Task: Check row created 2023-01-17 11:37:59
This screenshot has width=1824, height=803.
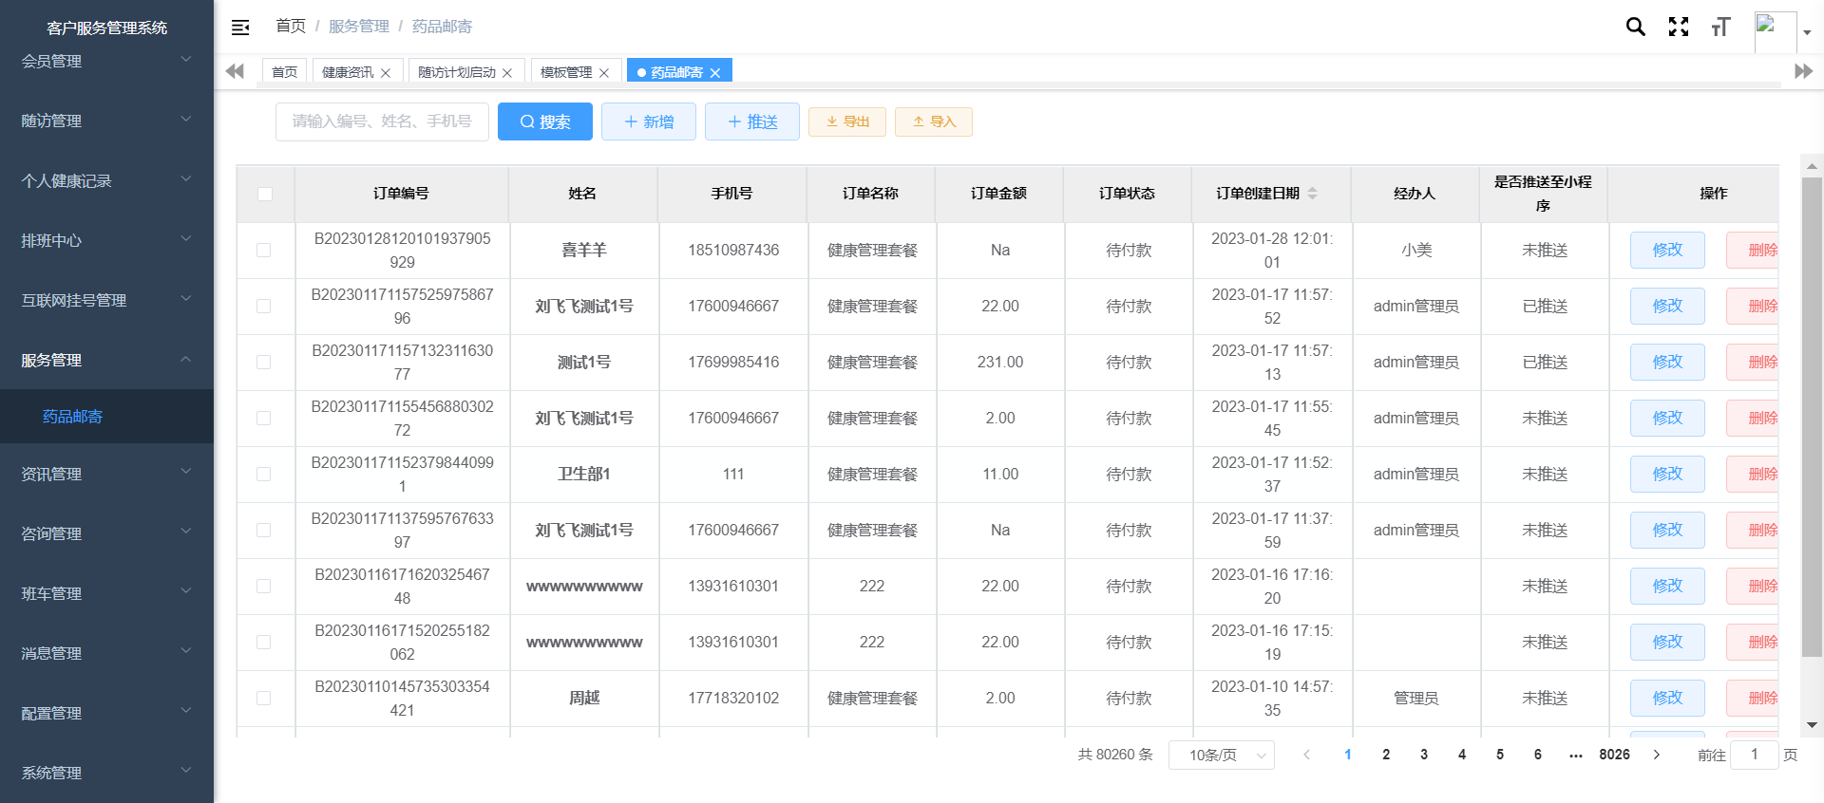Action: pos(264,531)
